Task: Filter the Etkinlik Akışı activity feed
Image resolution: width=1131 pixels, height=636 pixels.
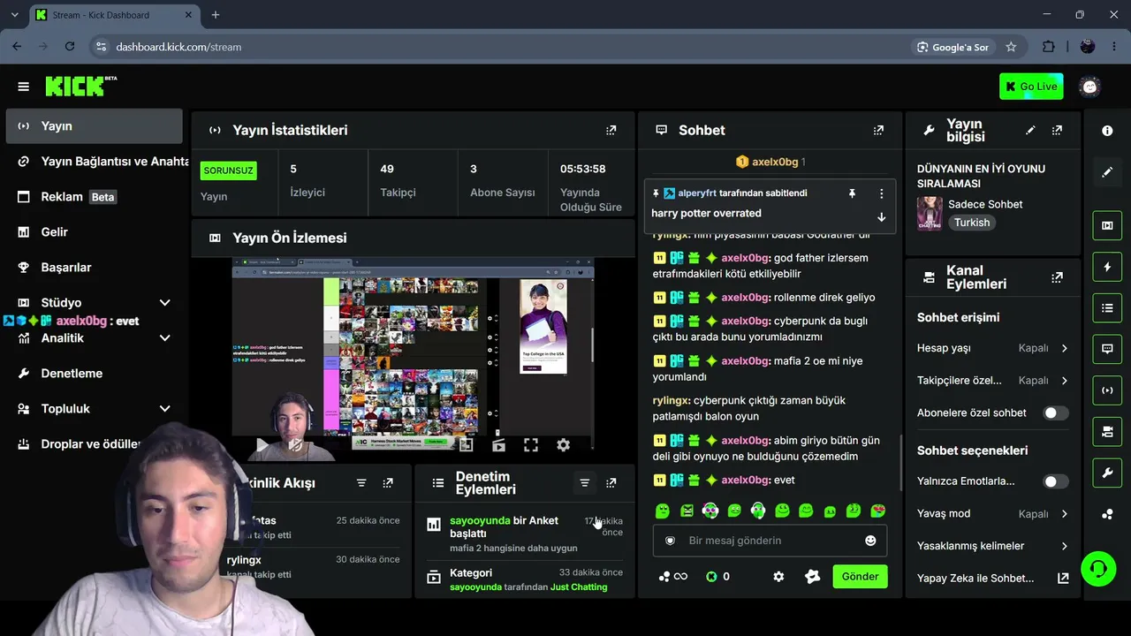Action: 361,483
